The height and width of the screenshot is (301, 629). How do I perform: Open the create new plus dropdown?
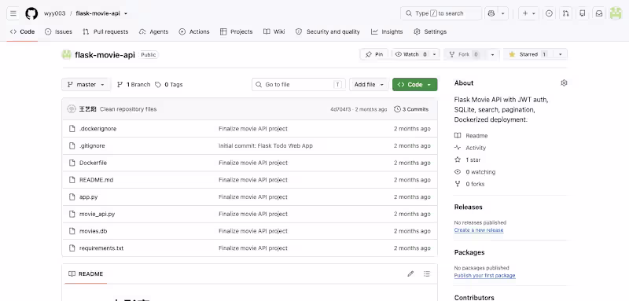tap(529, 13)
